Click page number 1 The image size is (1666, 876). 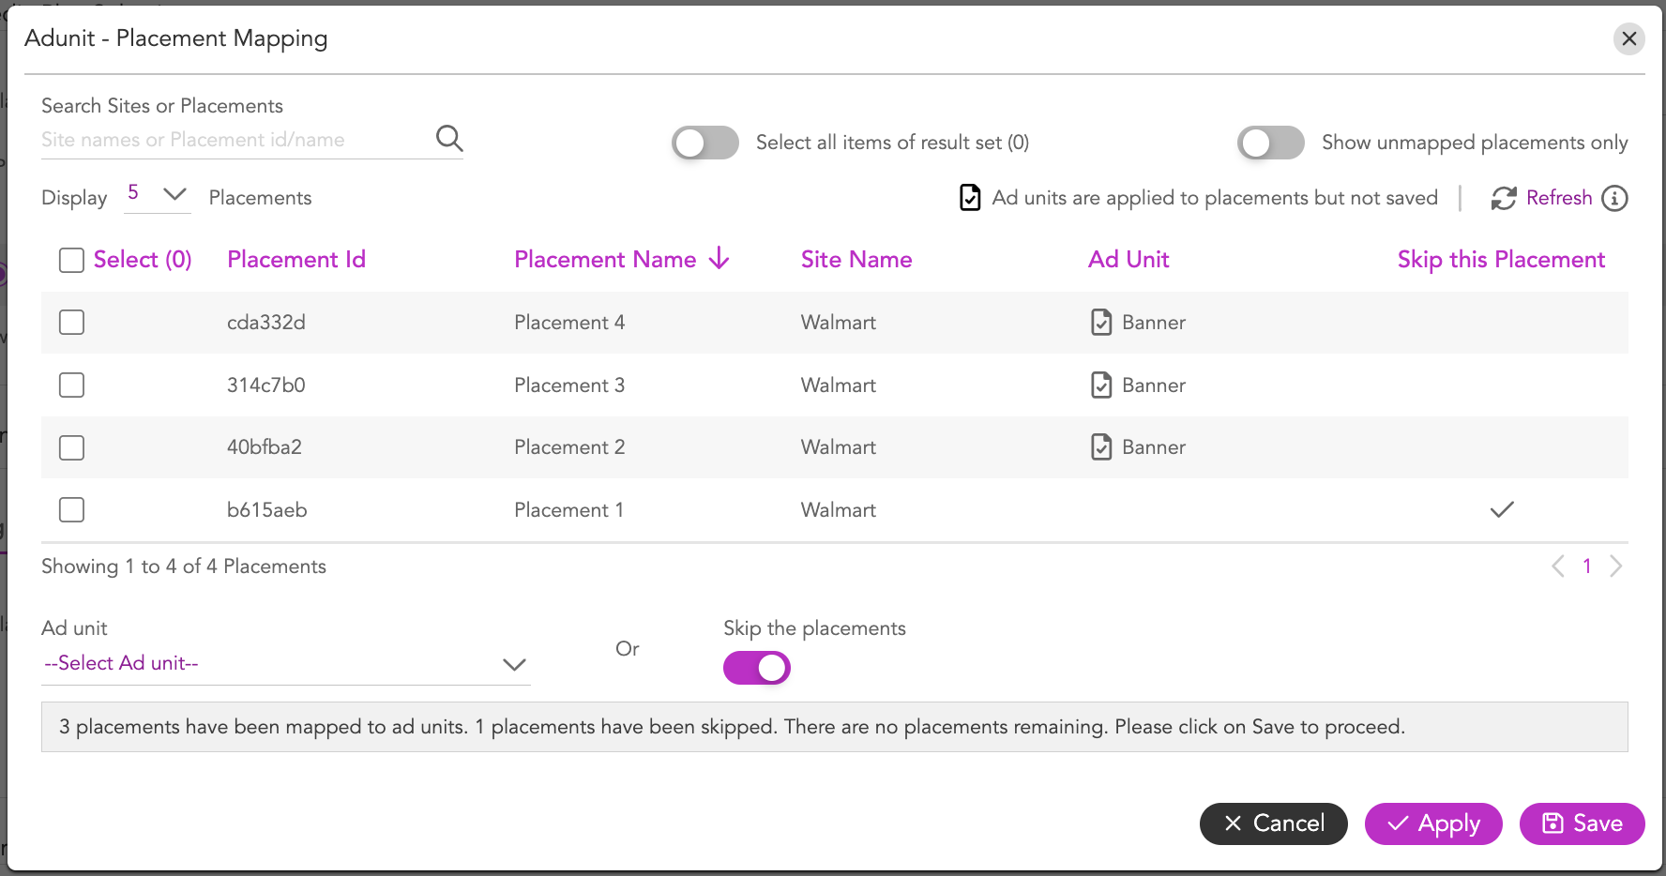click(1587, 566)
